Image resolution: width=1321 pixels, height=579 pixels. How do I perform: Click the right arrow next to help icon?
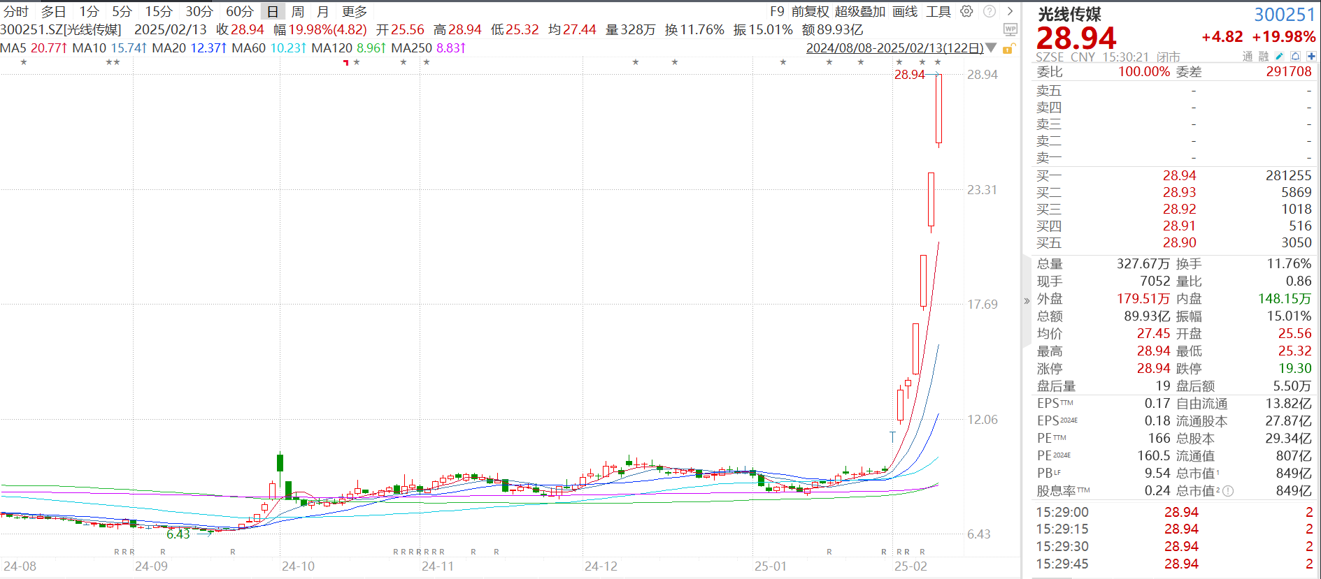[1010, 11]
